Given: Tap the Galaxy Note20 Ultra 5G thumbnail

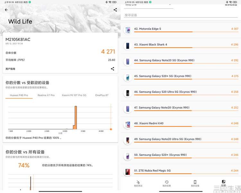Looking at the screenshot, I should click(128, 140).
